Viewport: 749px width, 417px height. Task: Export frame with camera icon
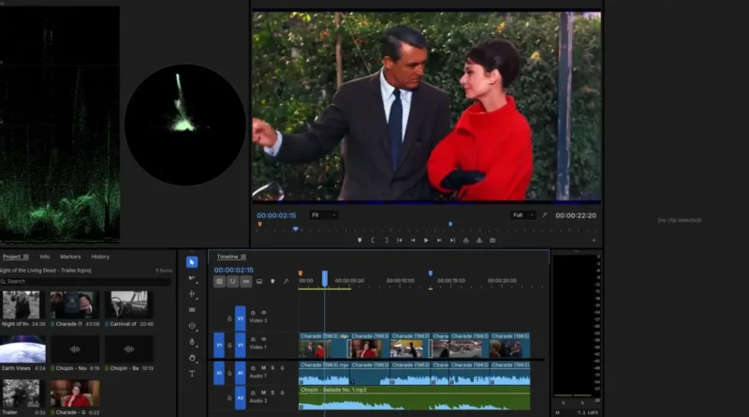pos(492,241)
